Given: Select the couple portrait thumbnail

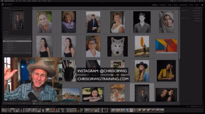Looking at the screenshot, I should pyautogui.click(x=166, y=95).
